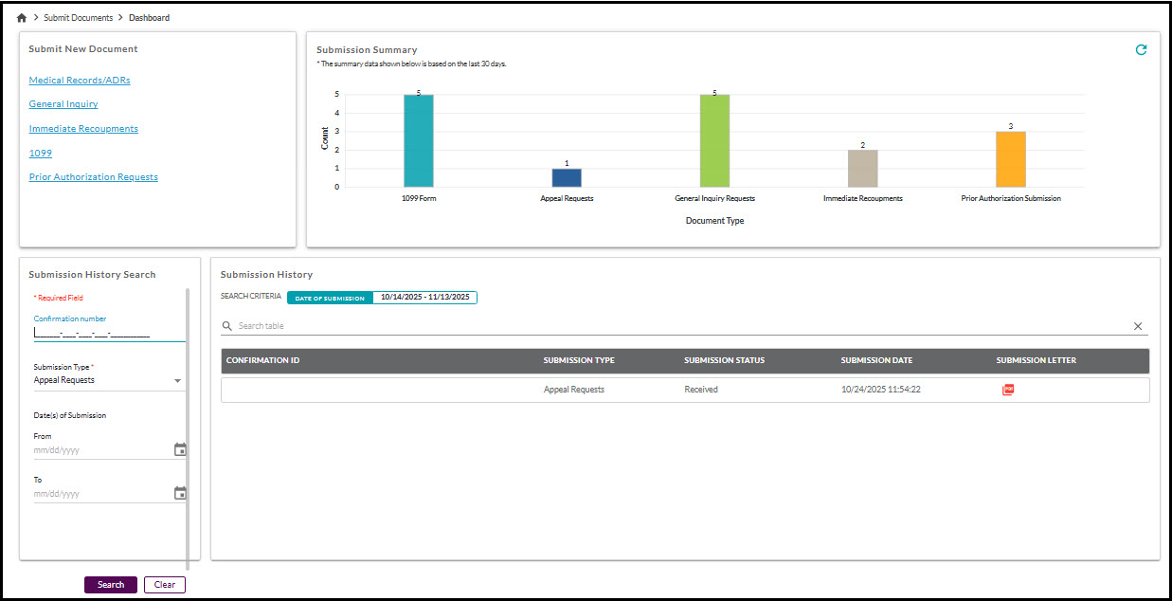
Task: Open the Immediate Recoupments link
Action: coord(82,128)
